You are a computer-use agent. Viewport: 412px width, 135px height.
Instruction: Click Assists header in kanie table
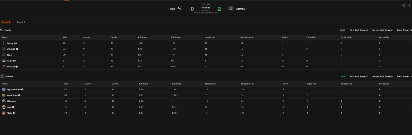coord(87,37)
